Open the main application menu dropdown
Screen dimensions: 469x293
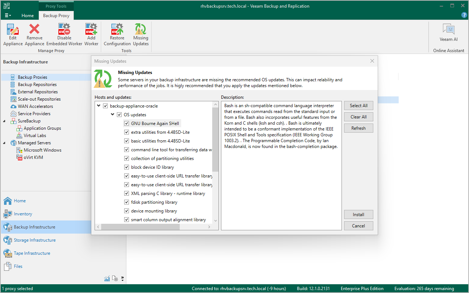(8, 15)
